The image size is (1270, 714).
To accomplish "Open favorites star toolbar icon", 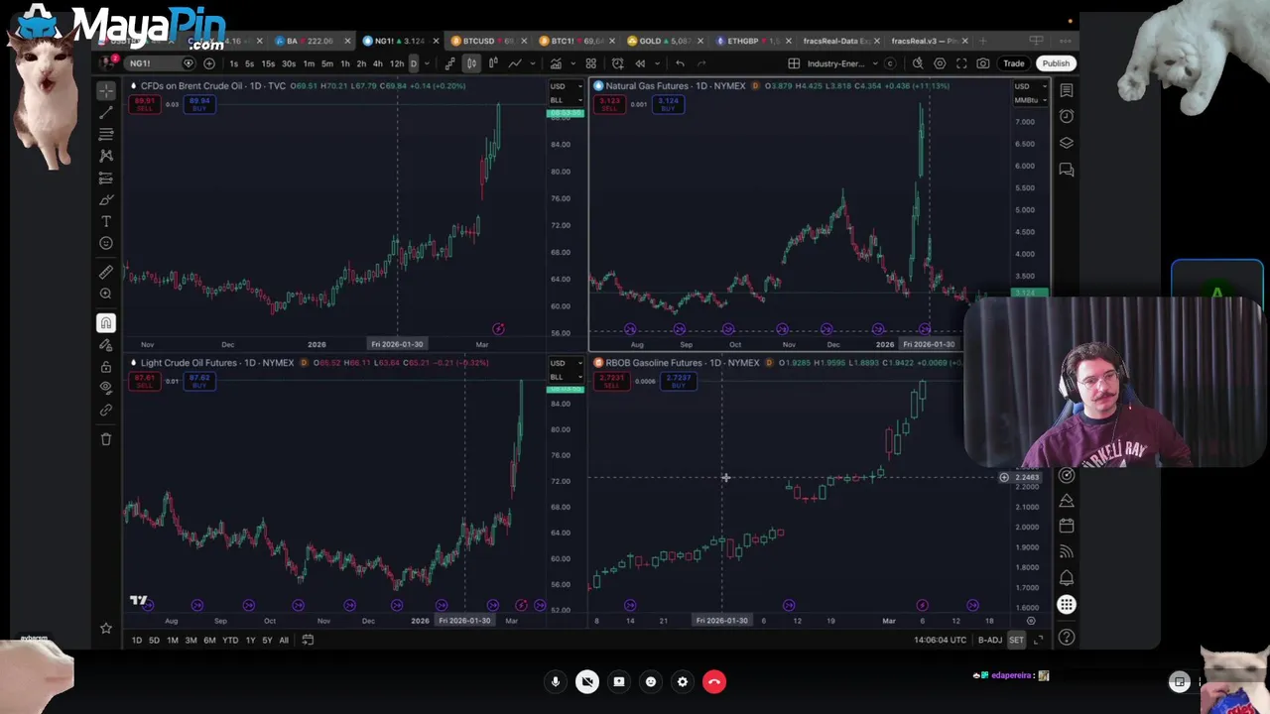I will click(x=106, y=628).
